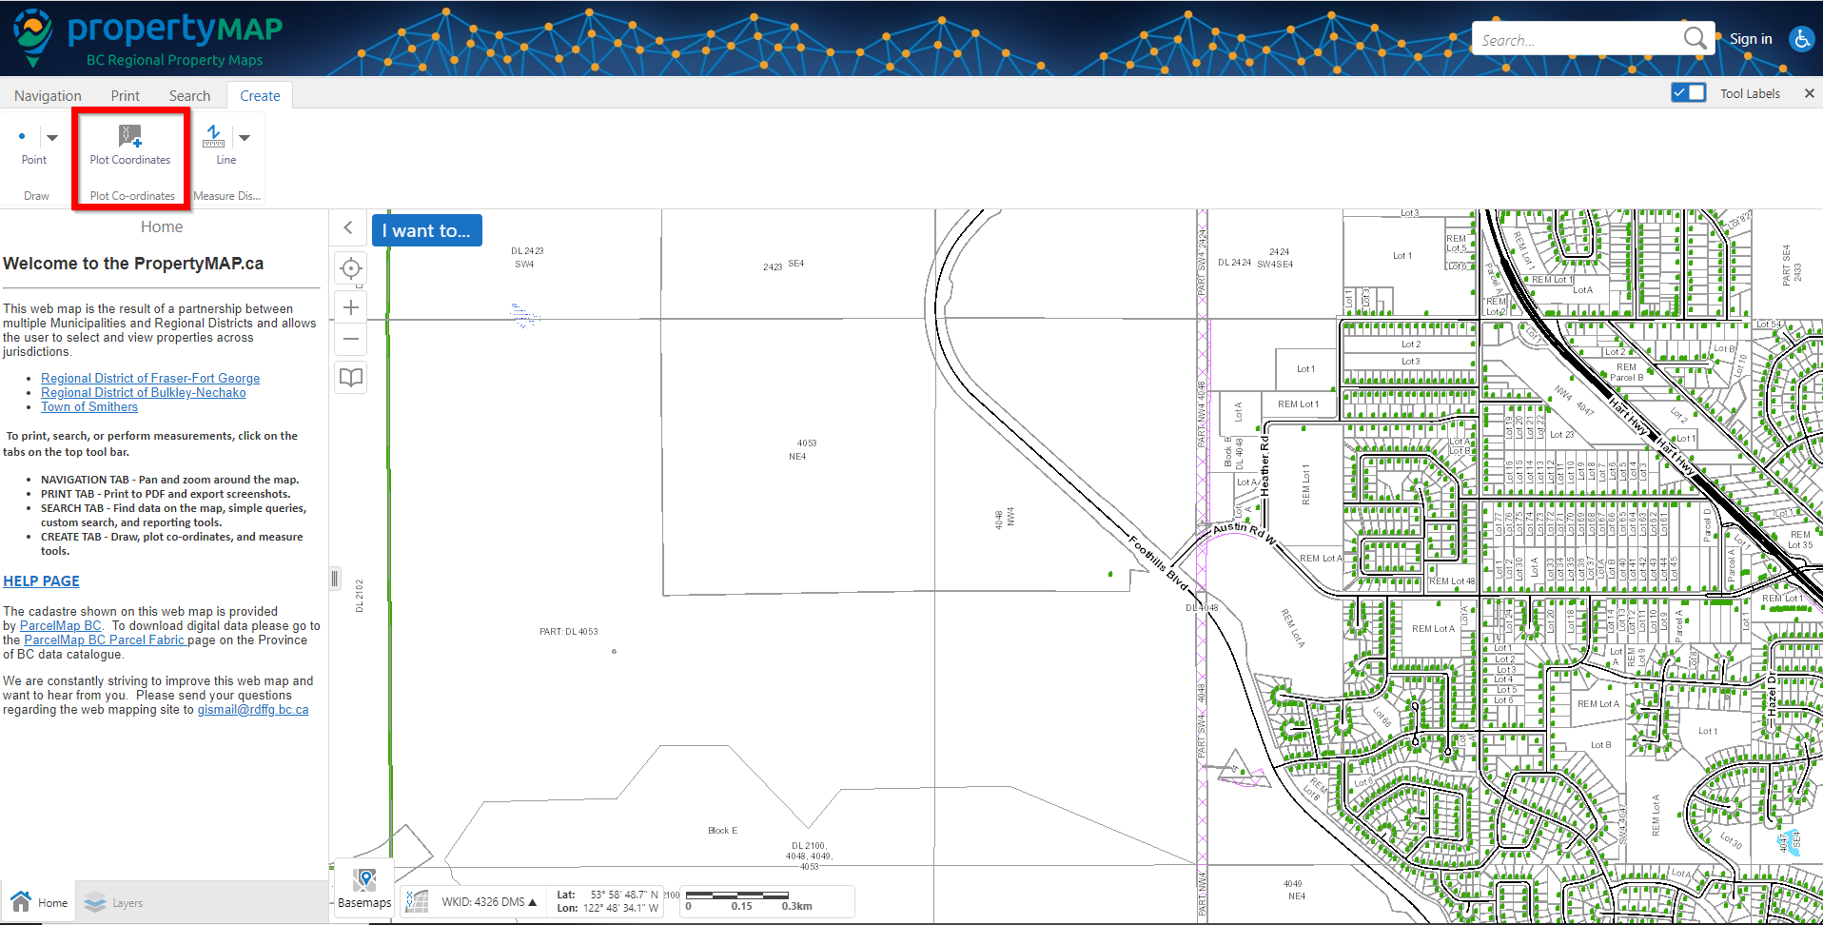
Task: Click the panel resize handle grip
Action: (335, 578)
